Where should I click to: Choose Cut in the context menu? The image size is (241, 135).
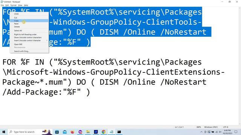tap(29, 18)
